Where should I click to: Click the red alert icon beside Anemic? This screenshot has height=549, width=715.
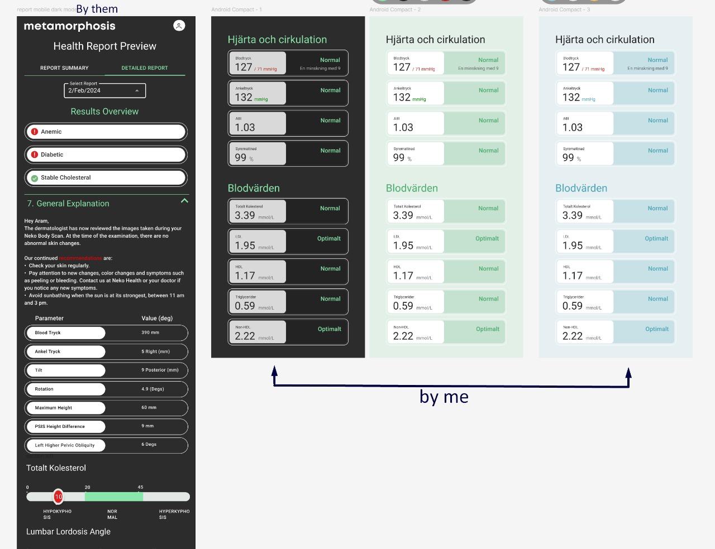click(x=35, y=132)
